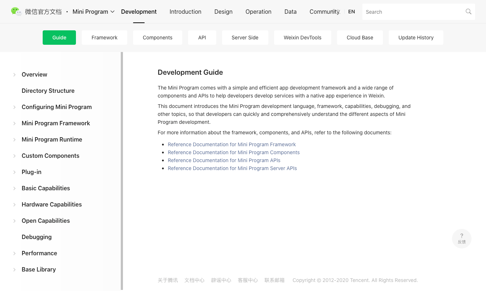Viewport: 486px width, 291px height.
Task: Open Reference Documentation for Mini Program Components
Action: (x=234, y=152)
